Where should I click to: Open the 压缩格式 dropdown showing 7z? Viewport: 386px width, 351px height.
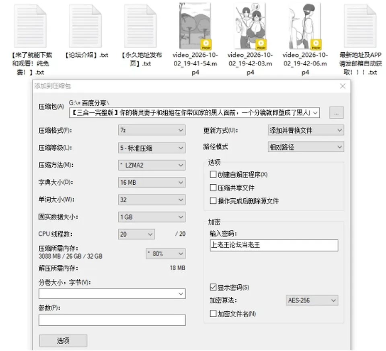click(152, 130)
